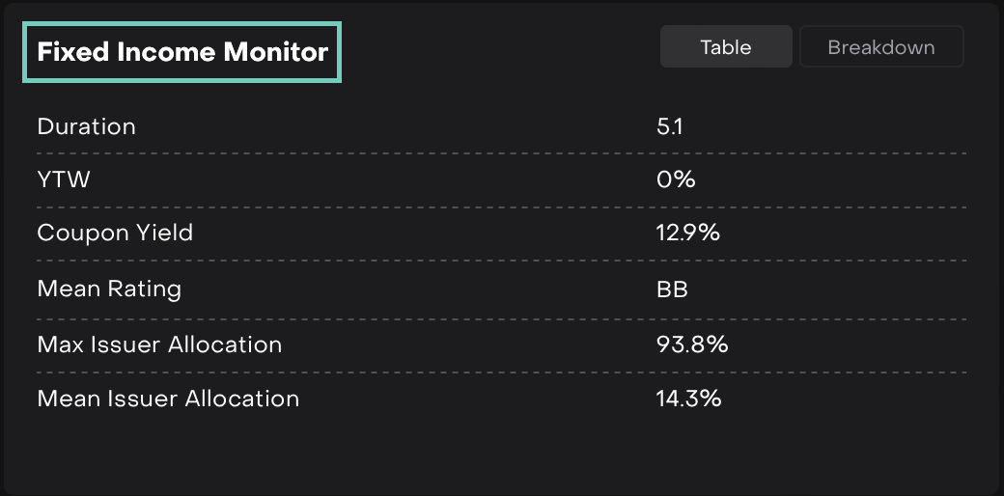Image resolution: width=1004 pixels, height=496 pixels.
Task: Click the 14.3% allocation value
Action: tap(688, 399)
